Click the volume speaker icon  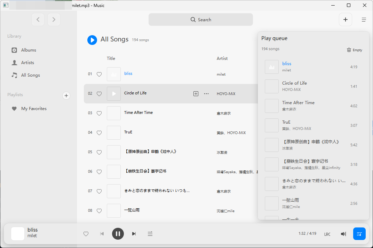pos(343,234)
